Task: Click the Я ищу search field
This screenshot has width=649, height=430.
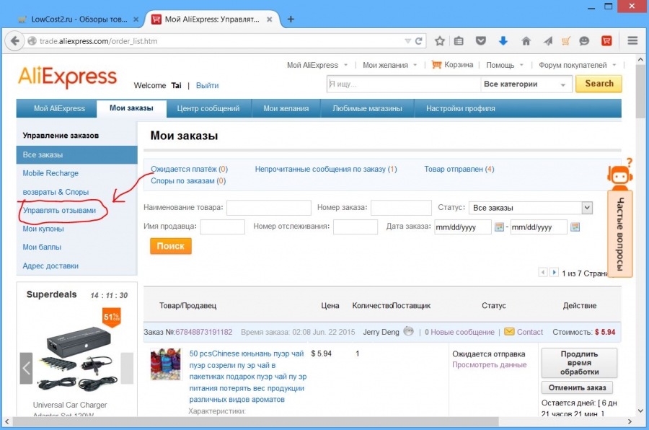Action: click(403, 84)
